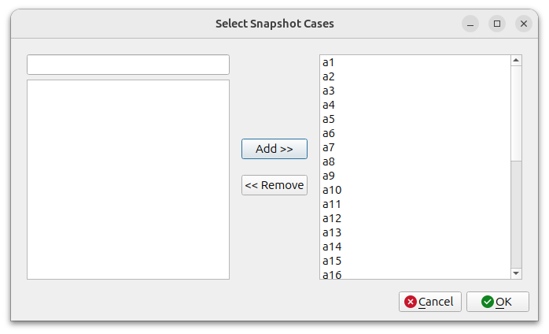This screenshot has width=549, height=334.
Task: Maximize the Select Snapshot Cases window
Action: [x=497, y=24]
